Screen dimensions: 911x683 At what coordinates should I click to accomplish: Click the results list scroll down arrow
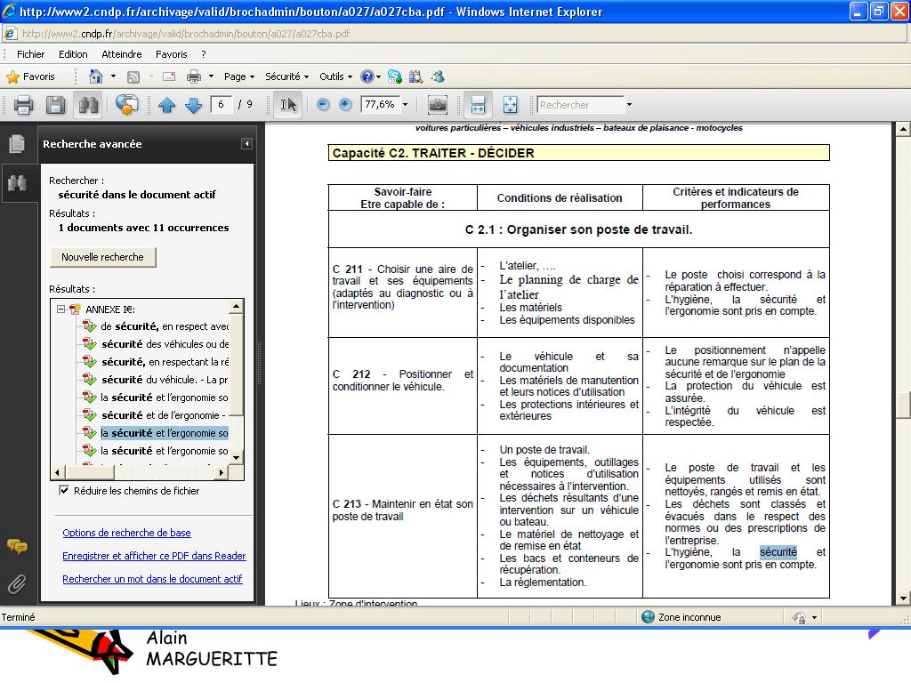[237, 458]
